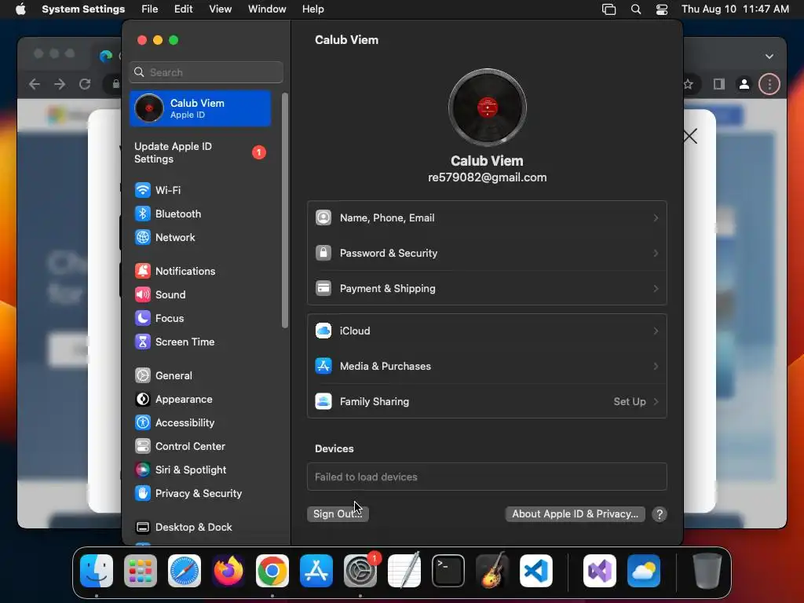Open the System Settings menu

(83, 9)
